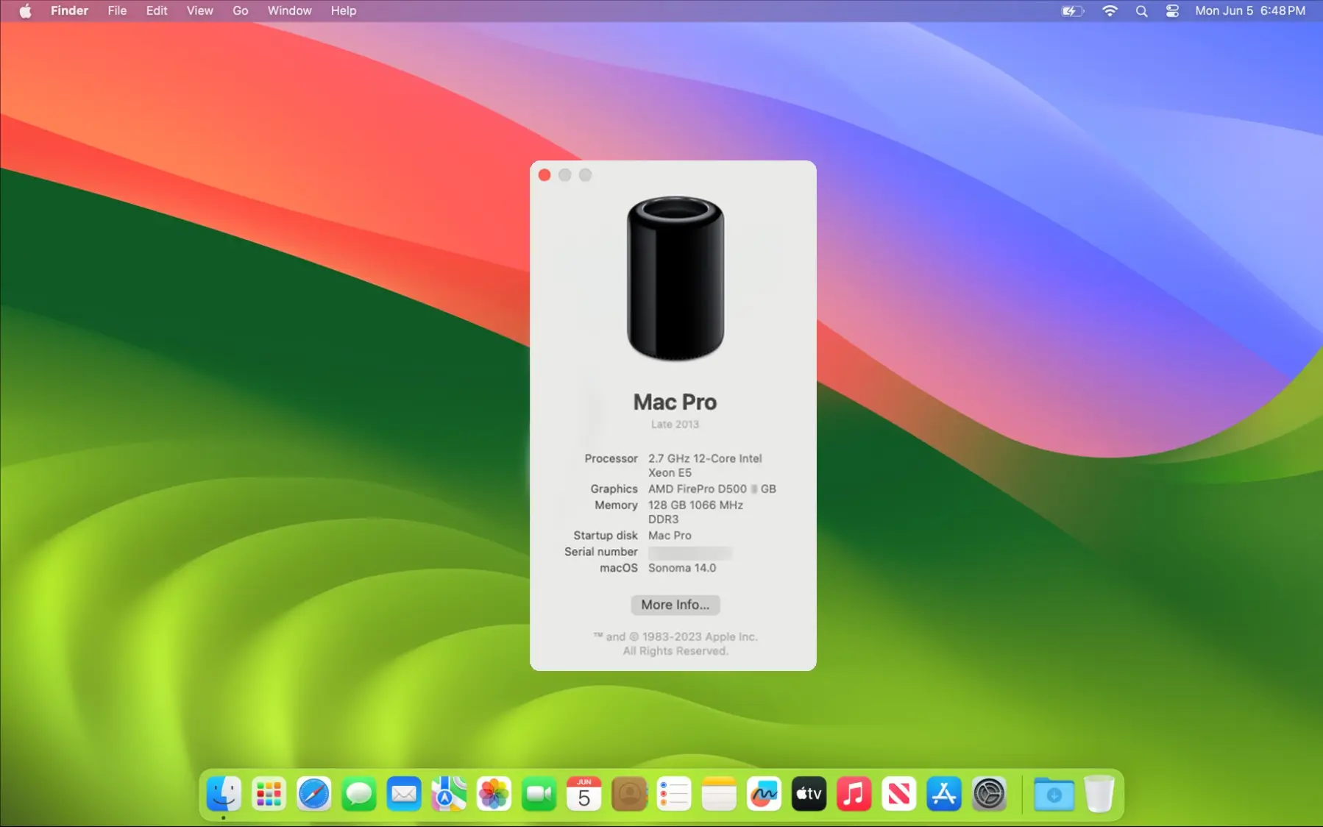Open Maps from the Dock
The width and height of the screenshot is (1323, 827).
tap(449, 795)
